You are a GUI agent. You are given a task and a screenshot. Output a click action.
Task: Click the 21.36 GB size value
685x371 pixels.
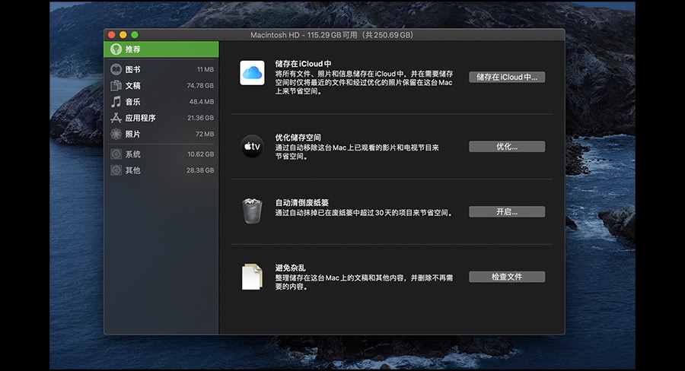(x=200, y=118)
